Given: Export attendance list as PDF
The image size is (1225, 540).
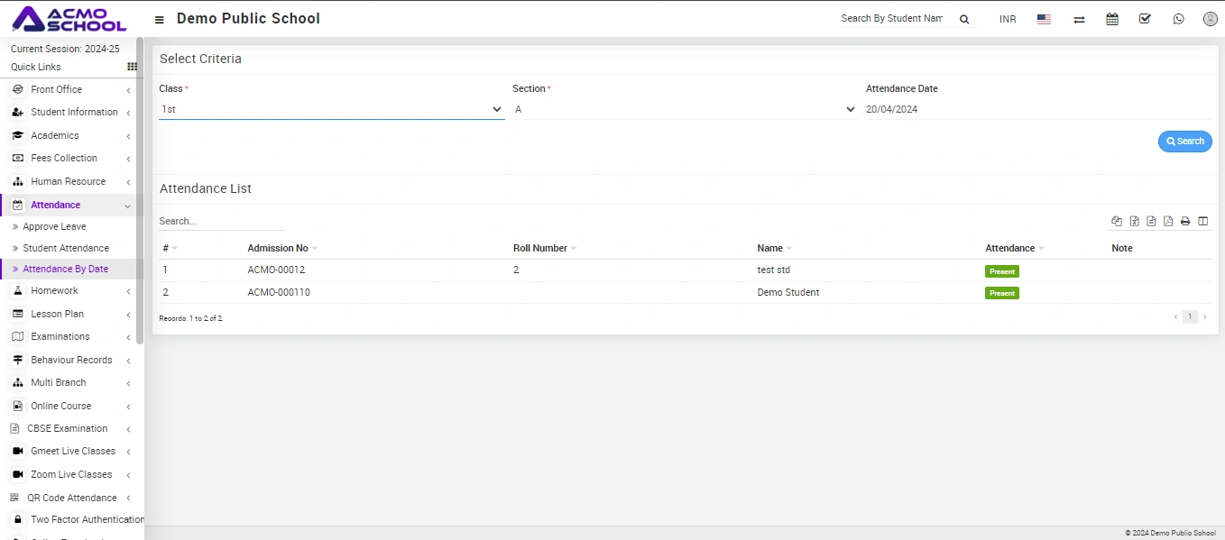Looking at the screenshot, I should [1168, 221].
